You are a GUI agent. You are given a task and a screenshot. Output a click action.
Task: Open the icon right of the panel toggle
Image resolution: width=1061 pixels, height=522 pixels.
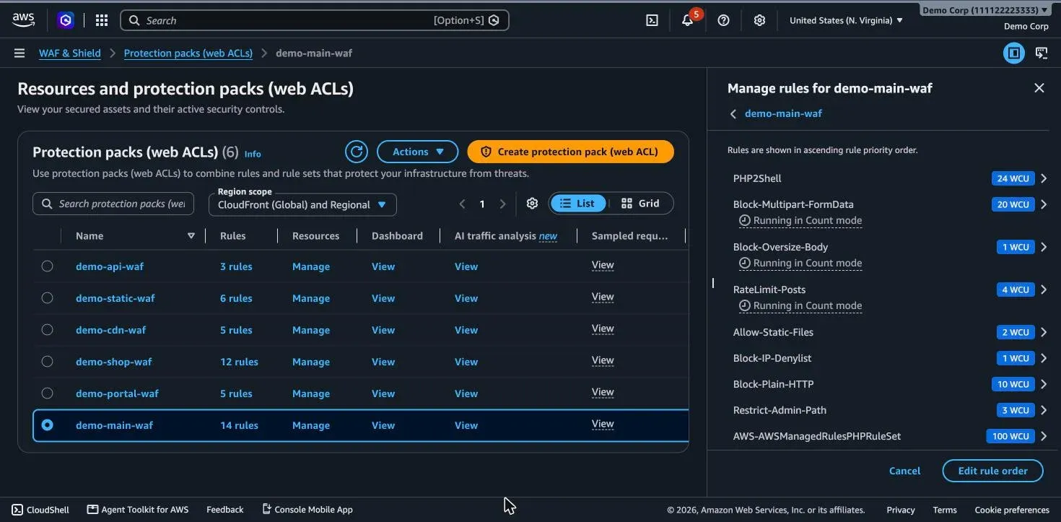(x=1042, y=53)
